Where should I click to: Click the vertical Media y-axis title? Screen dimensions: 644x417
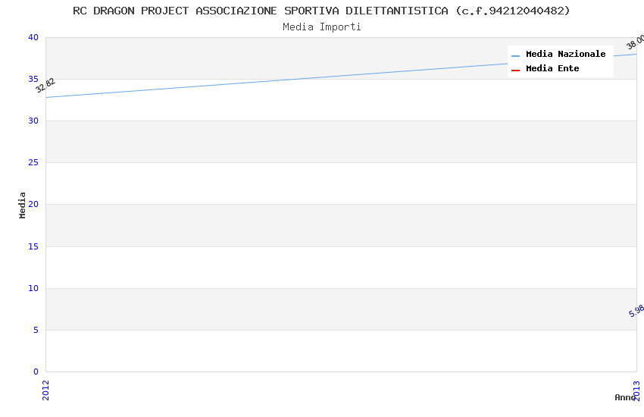pyautogui.click(x=23, y=205)
